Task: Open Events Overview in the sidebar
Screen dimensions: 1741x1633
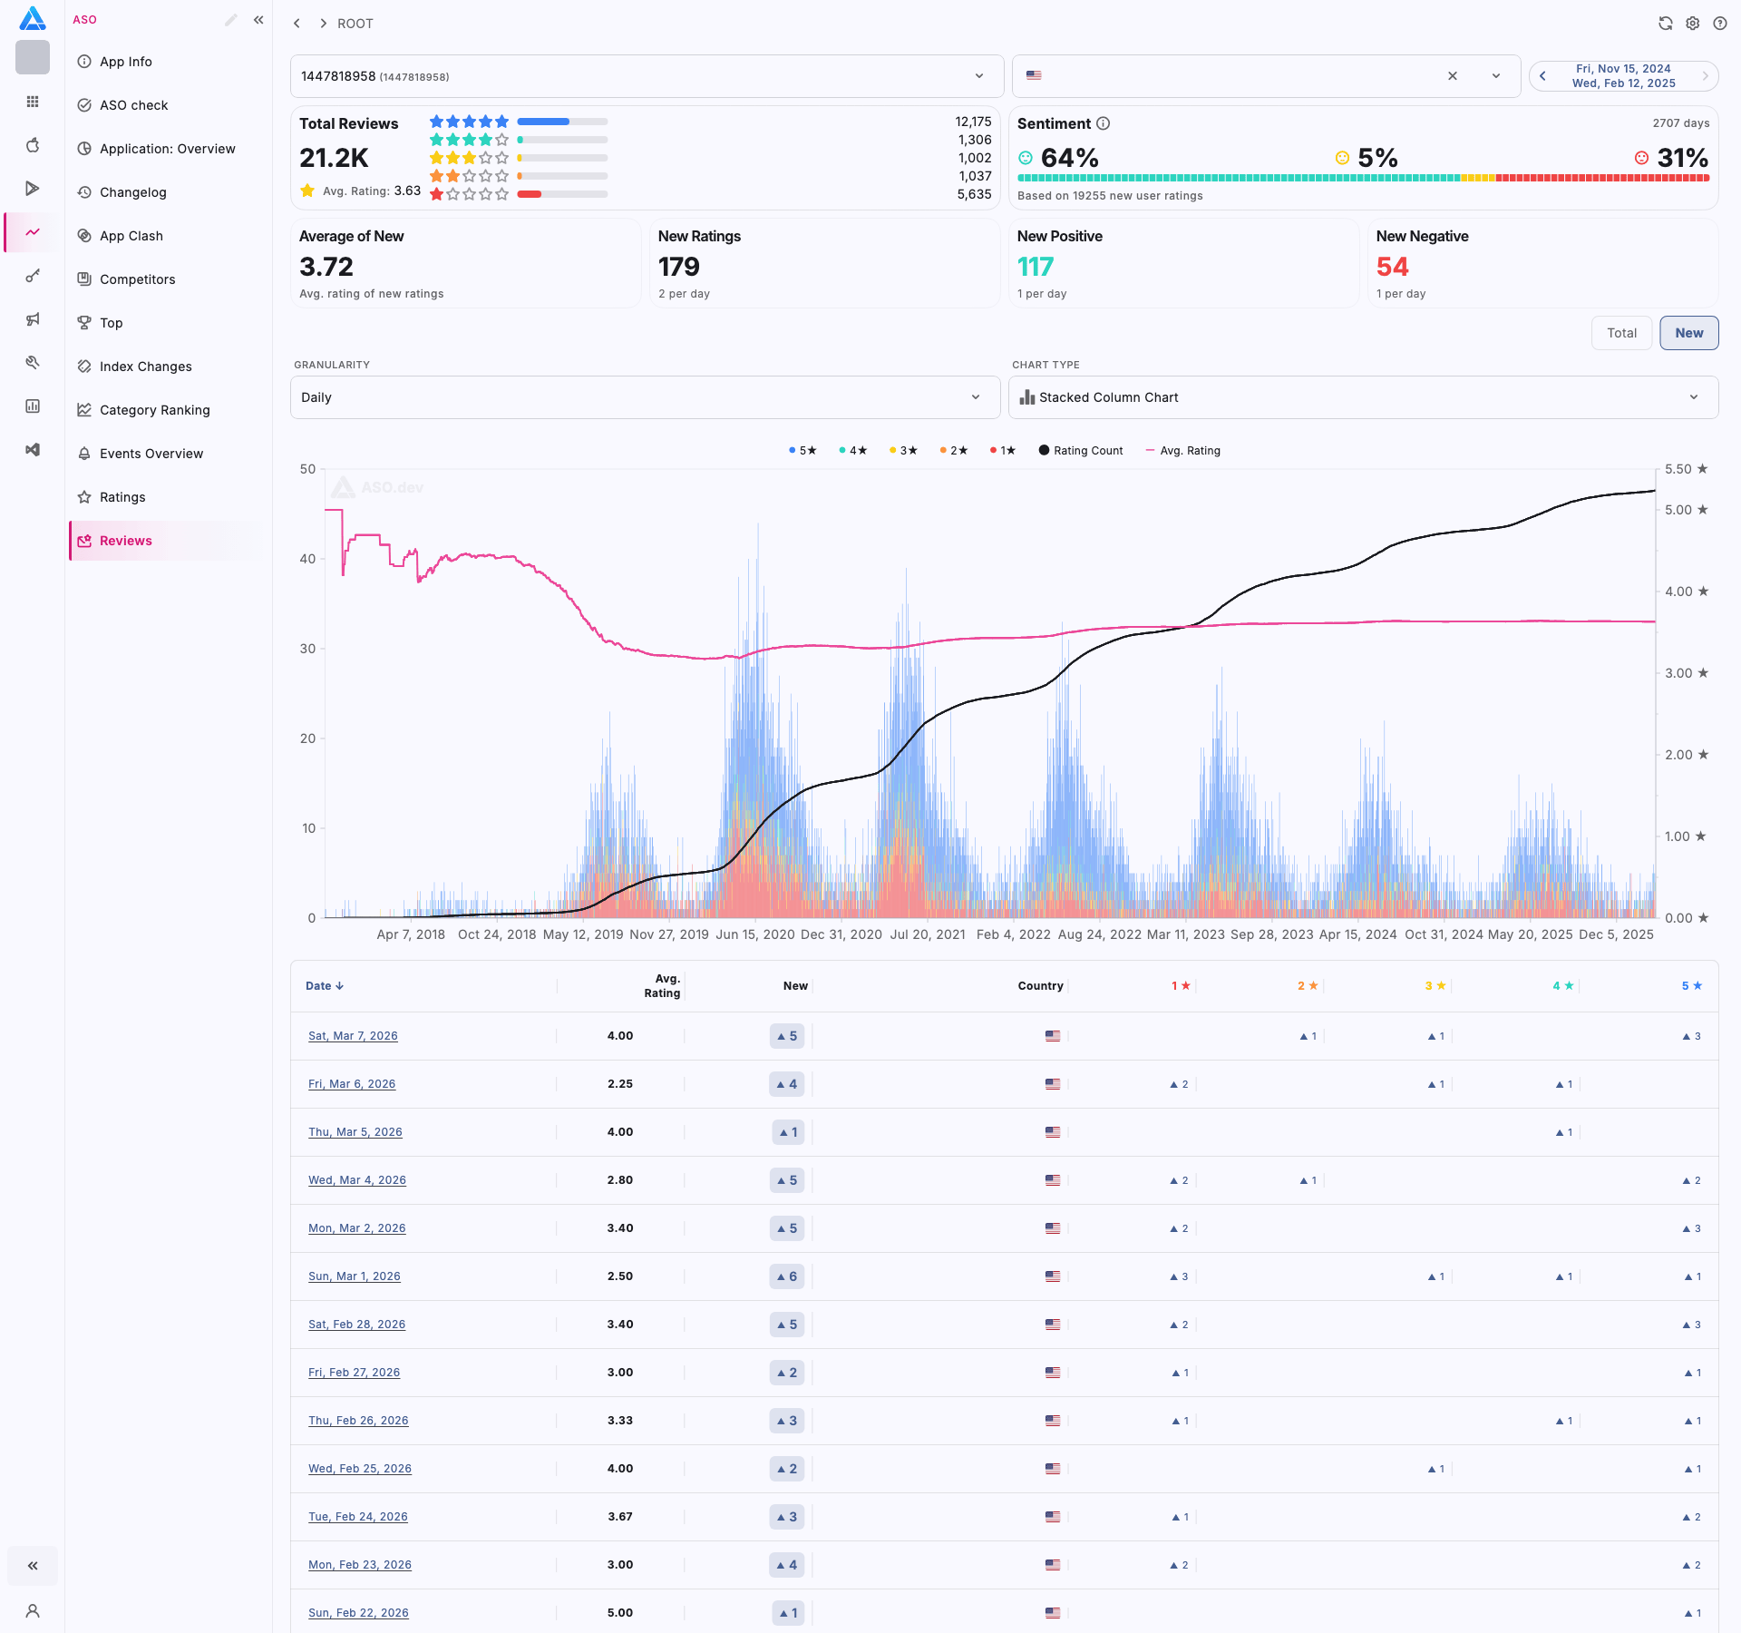Action: [151, 454]
